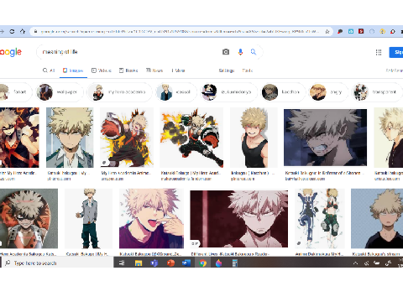403x302 pixels.
Task: Open the amazon.com hero costume poster thumbnail
Action: tap(127, 138)
